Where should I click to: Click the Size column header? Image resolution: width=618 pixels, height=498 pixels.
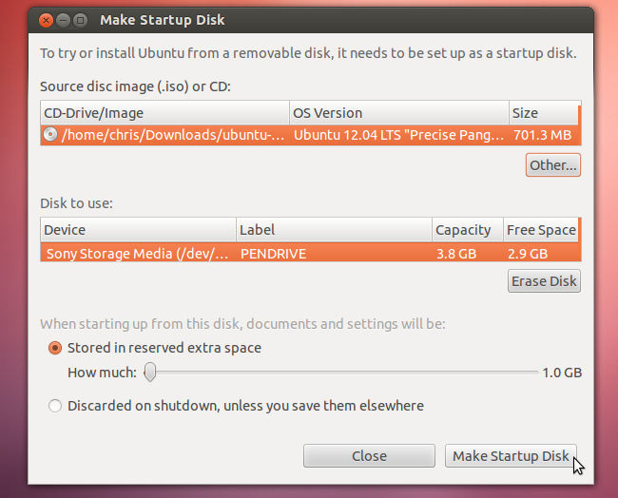[x=543, y=113]
